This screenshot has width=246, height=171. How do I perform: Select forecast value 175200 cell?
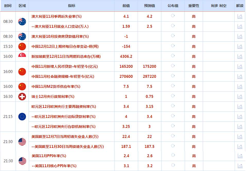point(150,66)
